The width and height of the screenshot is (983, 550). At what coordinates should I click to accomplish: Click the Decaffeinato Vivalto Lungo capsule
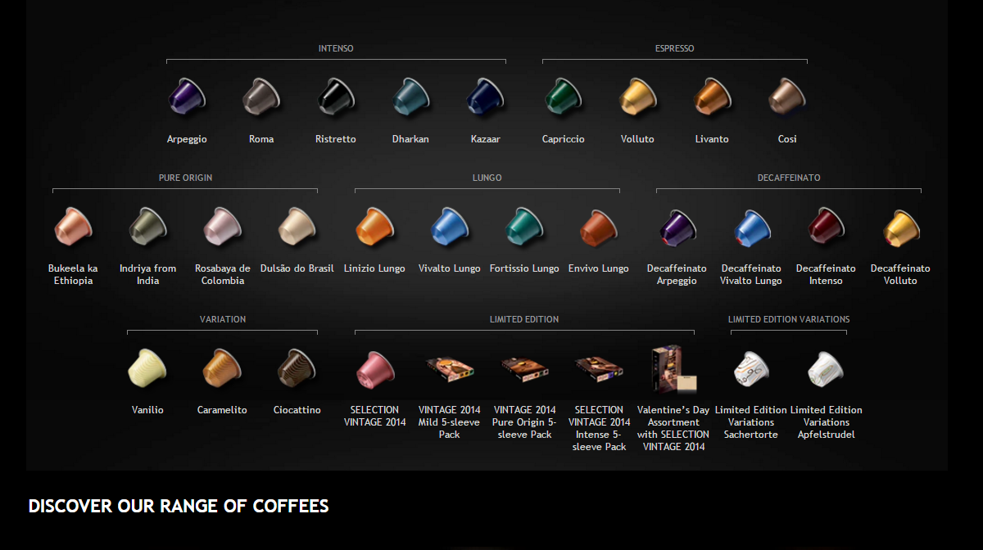pyautogui.click(x=751, y=228)
